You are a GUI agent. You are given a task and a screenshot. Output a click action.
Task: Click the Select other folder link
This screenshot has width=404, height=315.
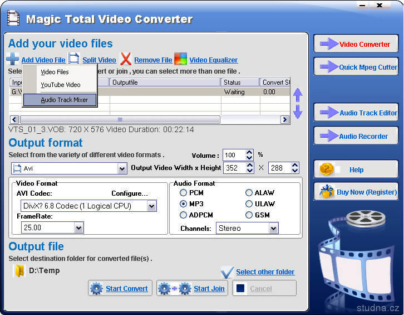coord(265,272)
